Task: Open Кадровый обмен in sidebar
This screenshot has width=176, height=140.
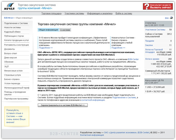Action: coord(12,32)
